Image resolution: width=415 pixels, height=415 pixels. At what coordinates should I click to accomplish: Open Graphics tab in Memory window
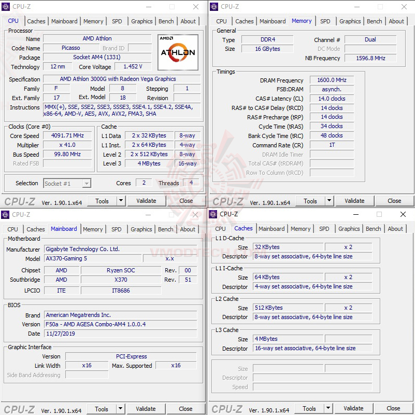coord(350,21)
